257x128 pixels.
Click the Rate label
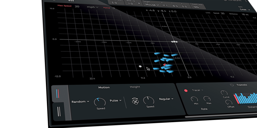[204, 109]
